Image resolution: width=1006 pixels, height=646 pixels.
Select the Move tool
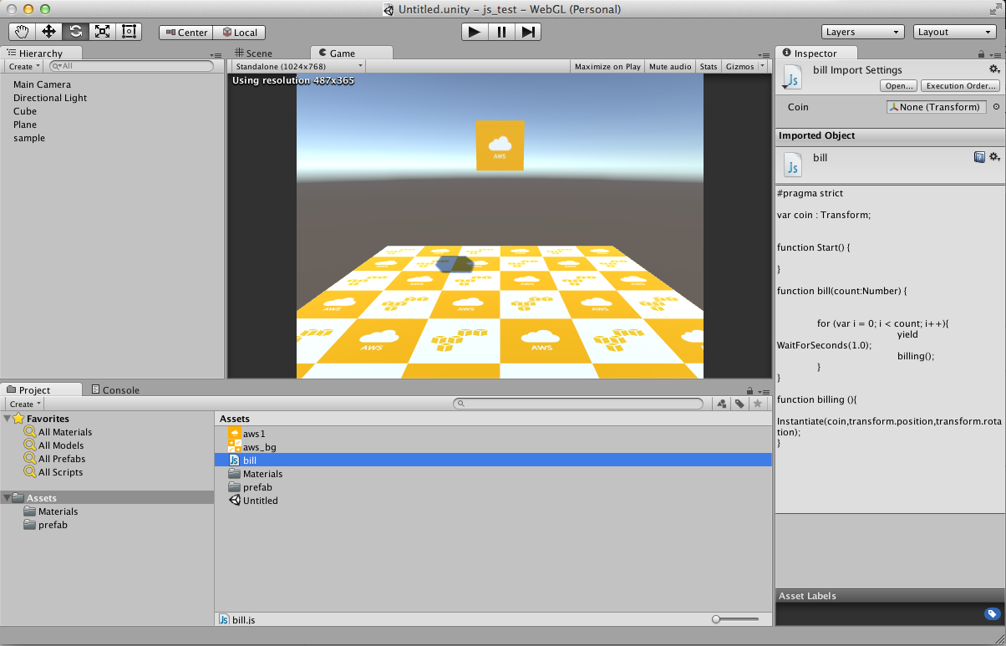click(49, 32)
